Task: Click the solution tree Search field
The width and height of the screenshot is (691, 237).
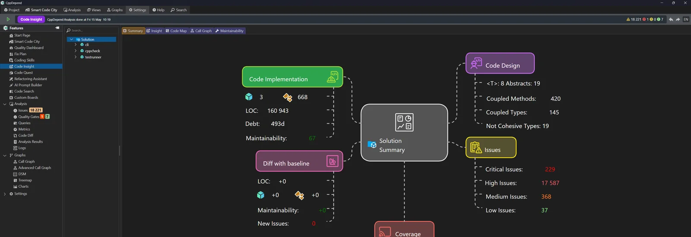Action: pos(91,30)
